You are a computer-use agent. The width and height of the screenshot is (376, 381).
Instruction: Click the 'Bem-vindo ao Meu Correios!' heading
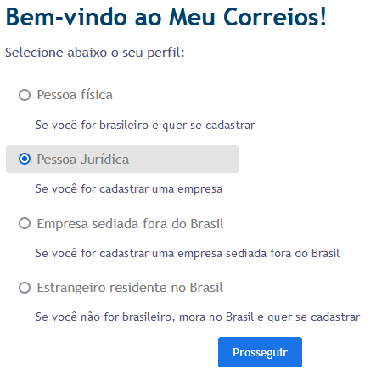[166, 17]
